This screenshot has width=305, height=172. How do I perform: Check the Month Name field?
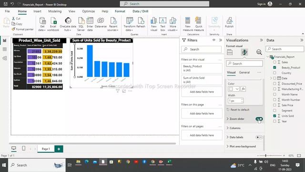[x=274, y=94]
